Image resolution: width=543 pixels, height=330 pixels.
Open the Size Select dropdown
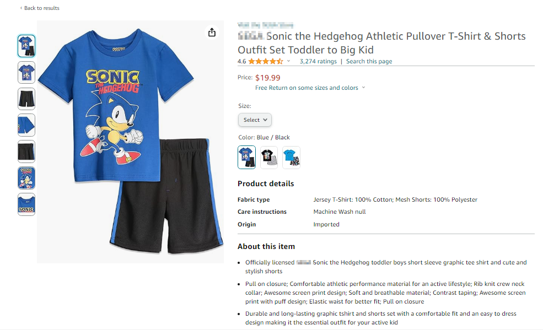tap(255, 120)
